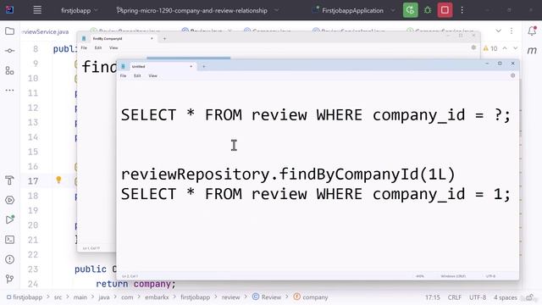Change CRLF line separator in status bar
542x305 pixels.
454,297
